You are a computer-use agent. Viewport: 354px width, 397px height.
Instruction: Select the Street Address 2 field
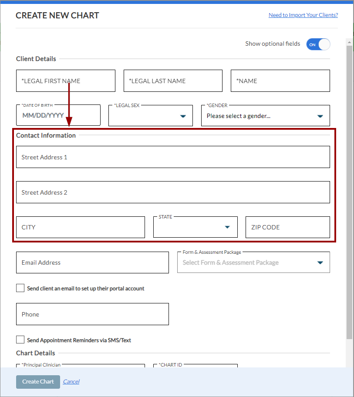(x=173, y=192)
